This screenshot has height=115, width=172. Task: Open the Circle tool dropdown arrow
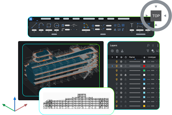point(56,32)
